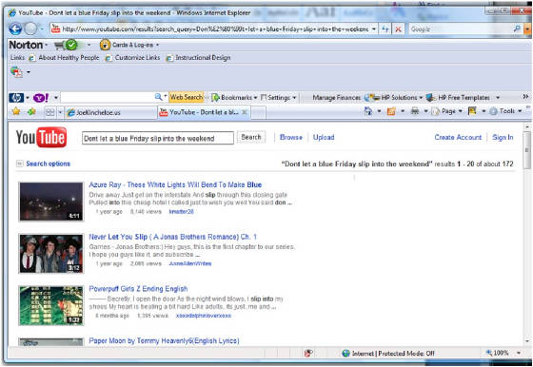
Task: Click the Yahoo toolbar search text field
Action: [x=108, y=98]
